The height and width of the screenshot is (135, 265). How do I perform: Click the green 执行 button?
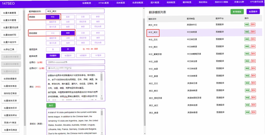point(51,105)
